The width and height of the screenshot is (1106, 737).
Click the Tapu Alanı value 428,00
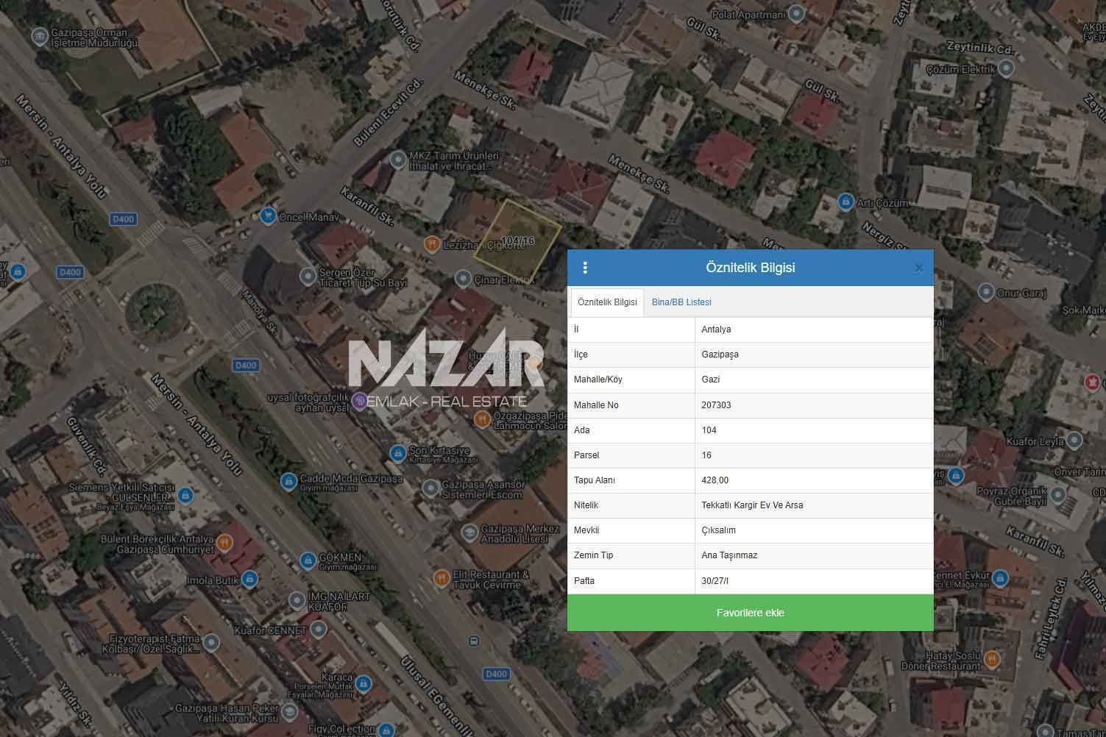point(715,480)
